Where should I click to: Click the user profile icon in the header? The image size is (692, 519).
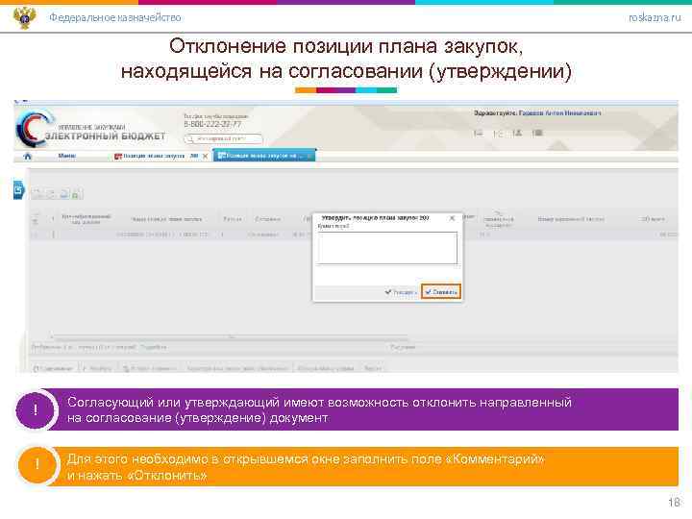point(517,133)
